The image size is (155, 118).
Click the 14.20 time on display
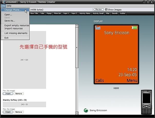[x=132, y=70]
